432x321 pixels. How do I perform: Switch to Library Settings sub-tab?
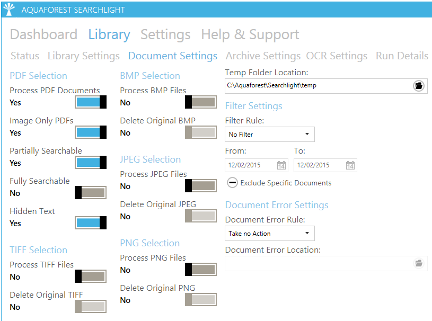tap(83, 56)
